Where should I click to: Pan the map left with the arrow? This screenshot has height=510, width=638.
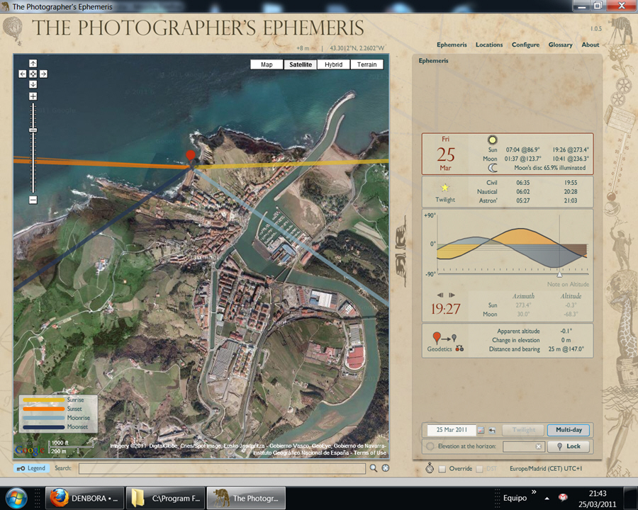(x=23, y=74)
